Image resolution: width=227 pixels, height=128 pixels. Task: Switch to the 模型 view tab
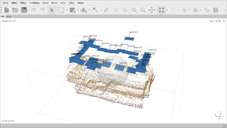click(3, 16)
